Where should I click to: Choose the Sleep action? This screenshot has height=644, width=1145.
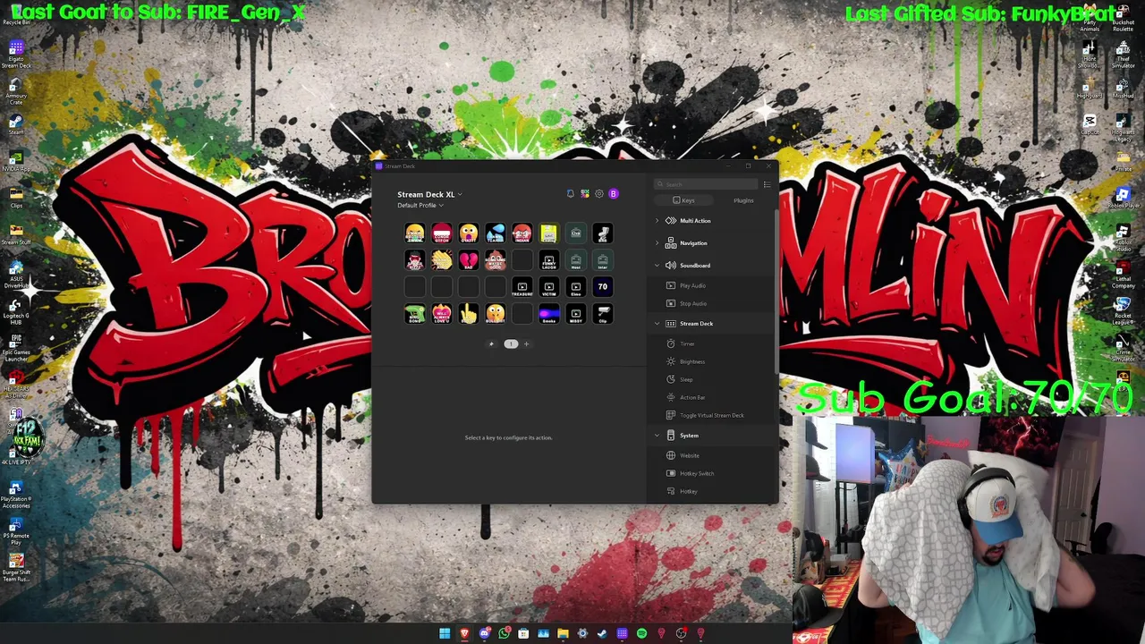686,379
